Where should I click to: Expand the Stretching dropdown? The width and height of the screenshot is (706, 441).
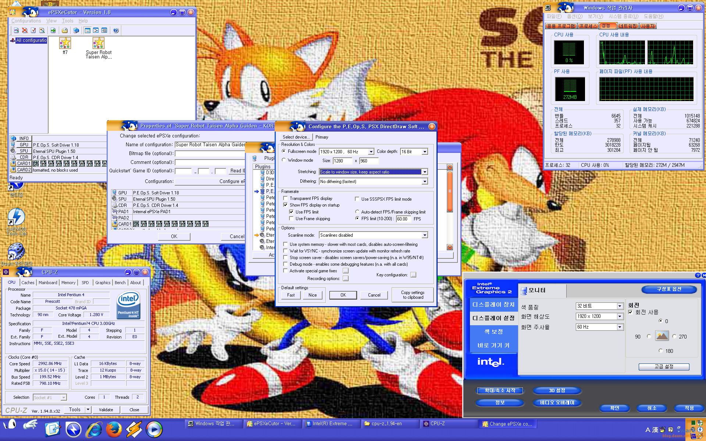coord(425,172)
